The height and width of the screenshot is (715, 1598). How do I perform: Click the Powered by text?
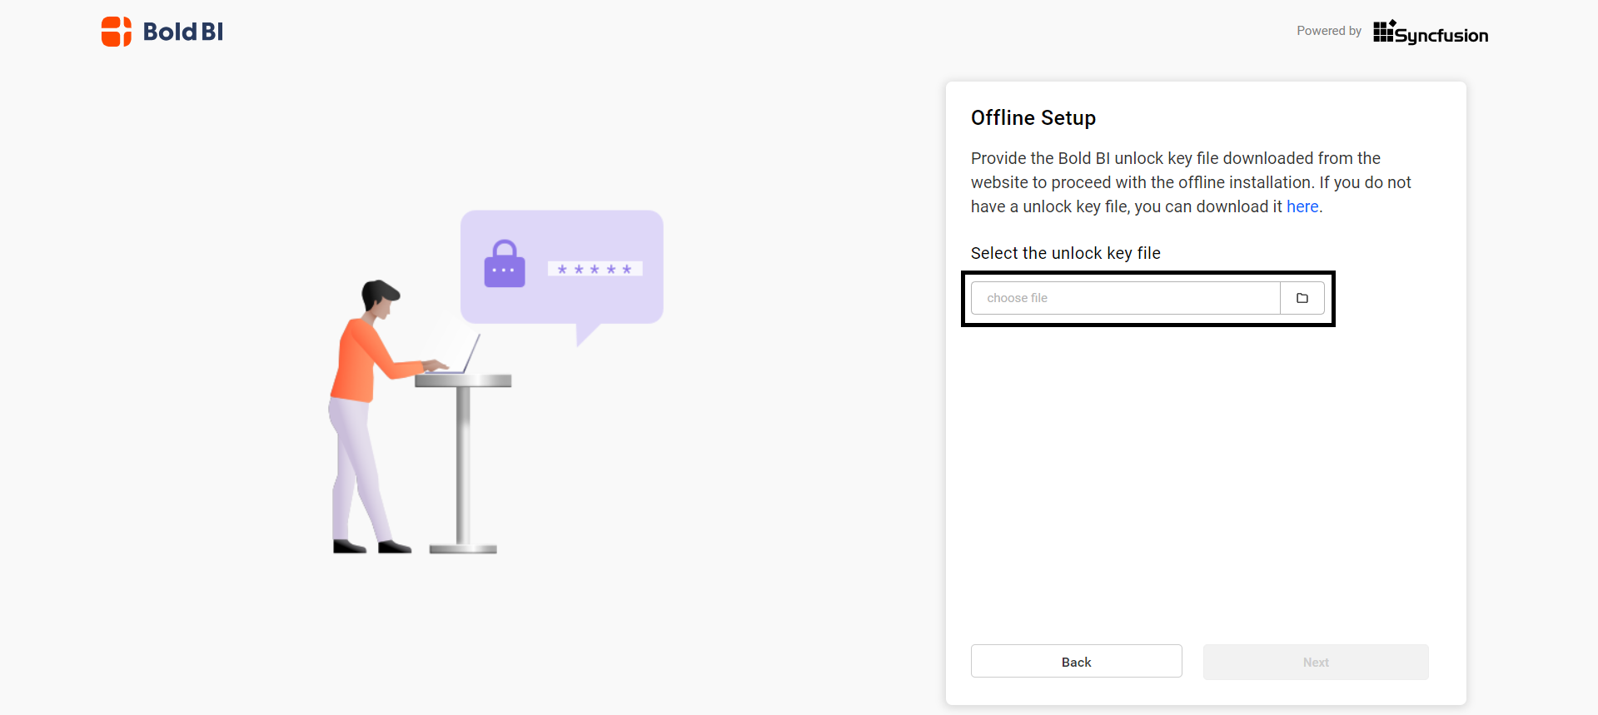coord(1328,31)
